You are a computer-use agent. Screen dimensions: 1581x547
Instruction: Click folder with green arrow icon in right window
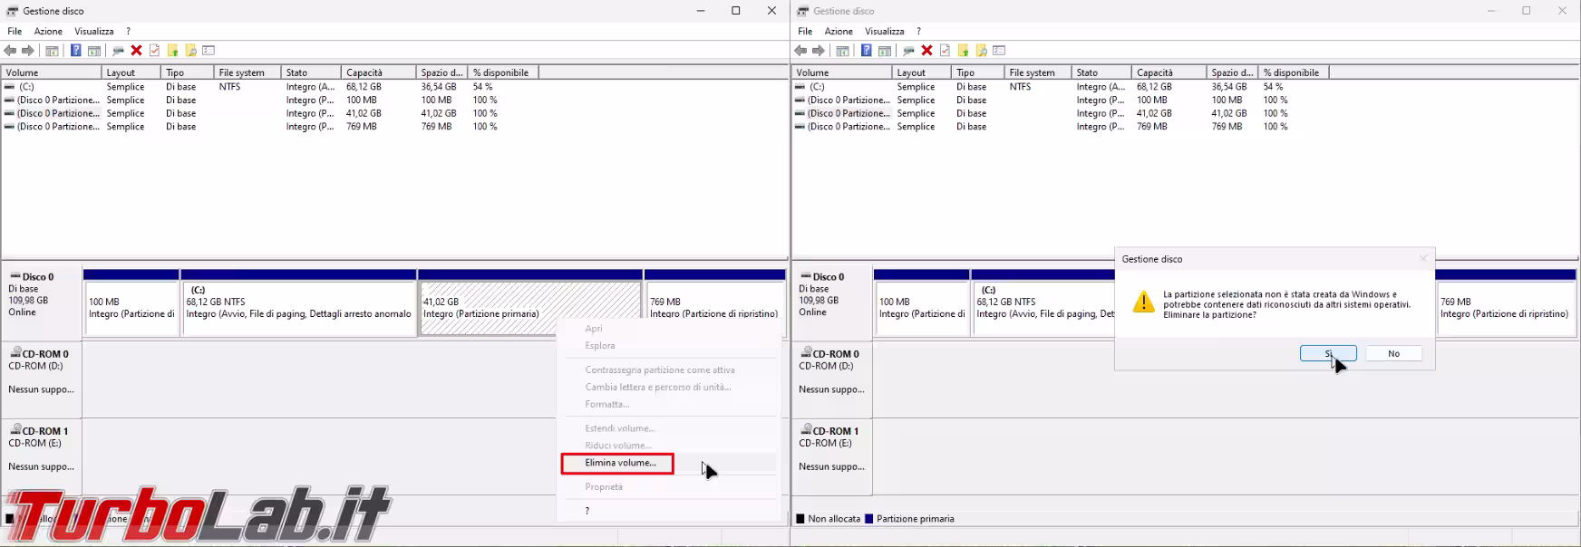tap(963, 51)
